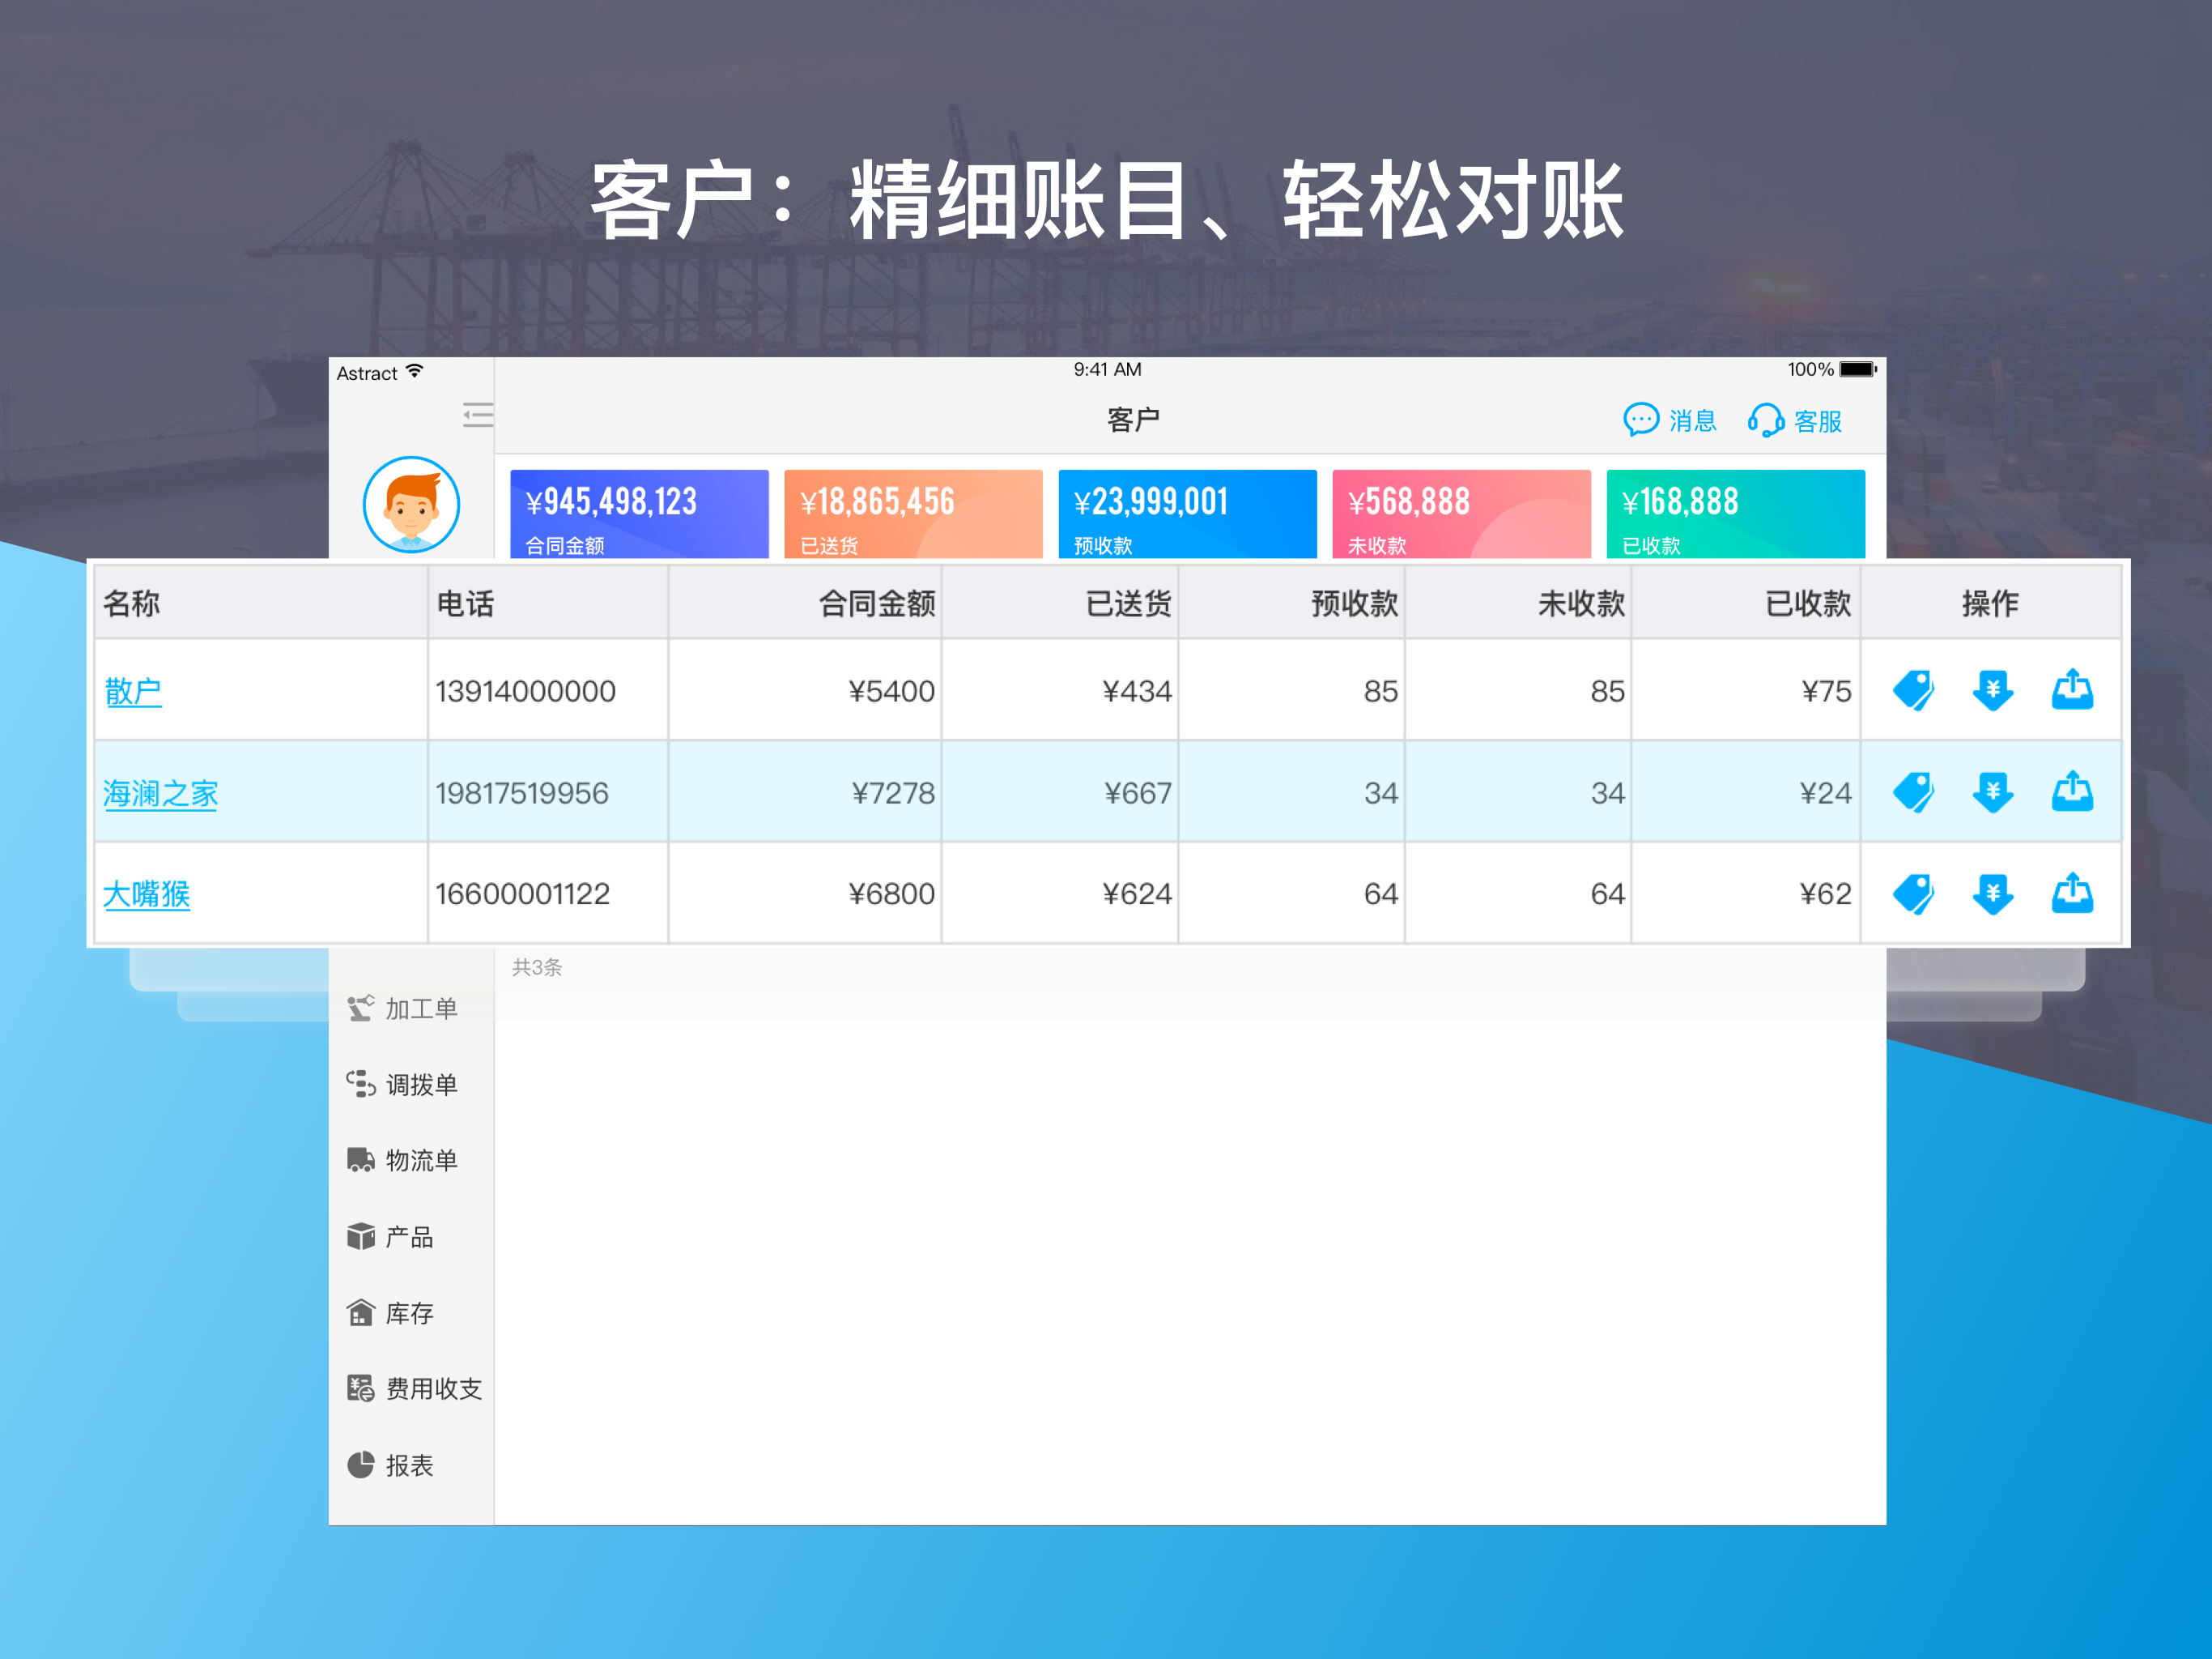Click contract amount ¥7278
Screen dimensions: 2212x1659
[893, 792]
